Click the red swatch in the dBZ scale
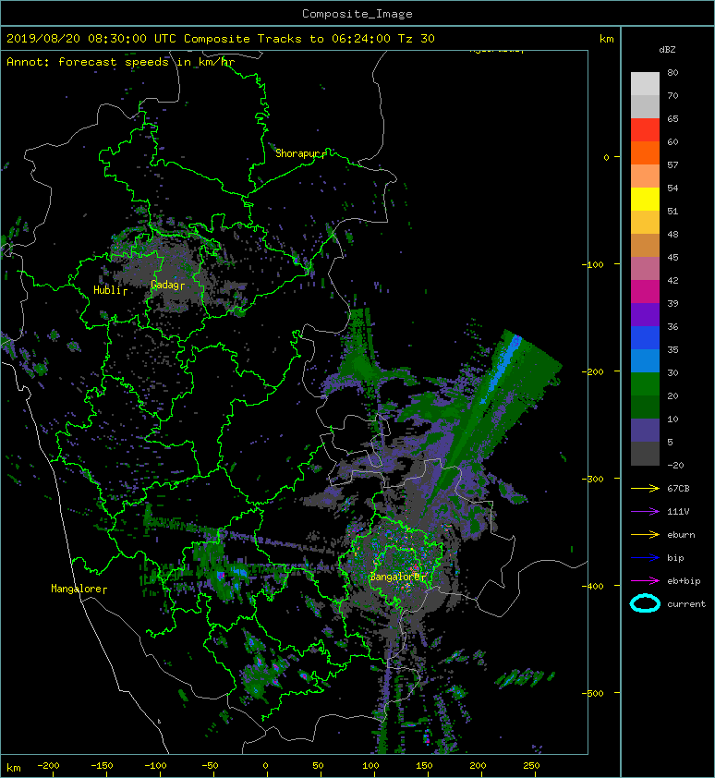The height and width of the screenshot is (778, 715). [x=645, y=130]
